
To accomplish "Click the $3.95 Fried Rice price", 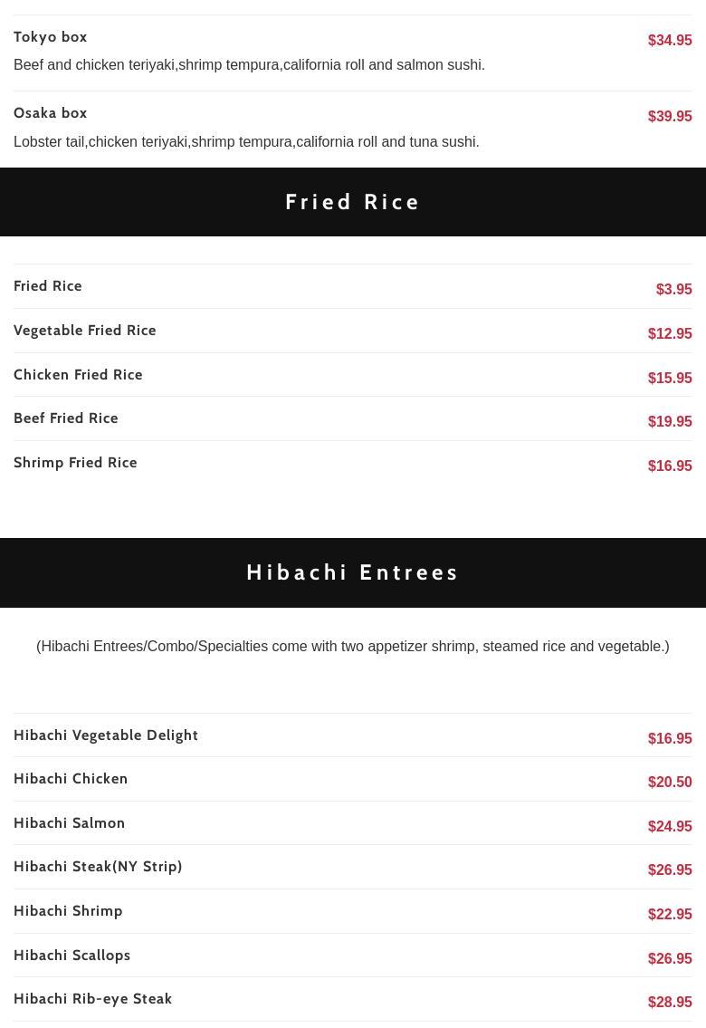I will [673, 290].
